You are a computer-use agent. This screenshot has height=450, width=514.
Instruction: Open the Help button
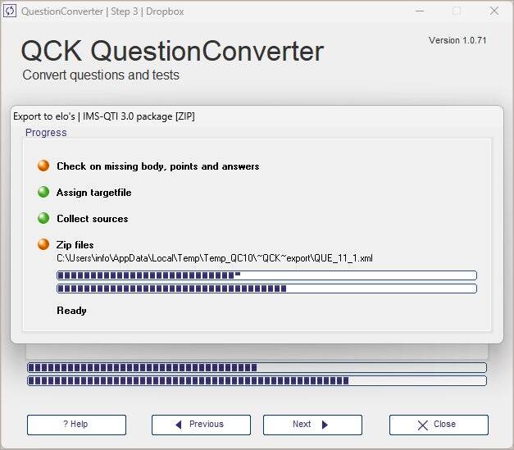(x=76, y=425)
